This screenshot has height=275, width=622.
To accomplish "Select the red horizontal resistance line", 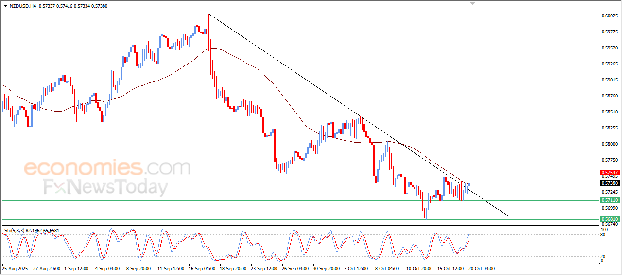I will pyautogui.click(x=299, y=173).
